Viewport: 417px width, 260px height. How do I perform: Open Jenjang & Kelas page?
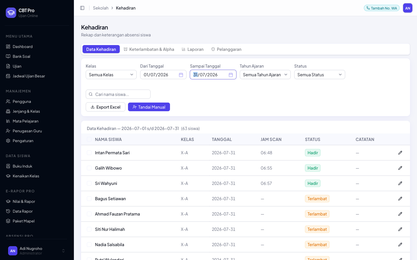(37, 111)
